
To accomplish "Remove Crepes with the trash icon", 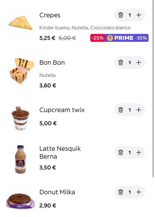I will (121, 15).
